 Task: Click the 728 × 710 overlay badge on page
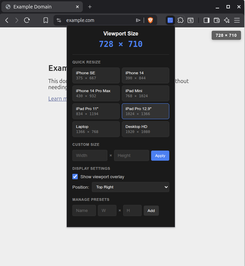tap(226, 35)
